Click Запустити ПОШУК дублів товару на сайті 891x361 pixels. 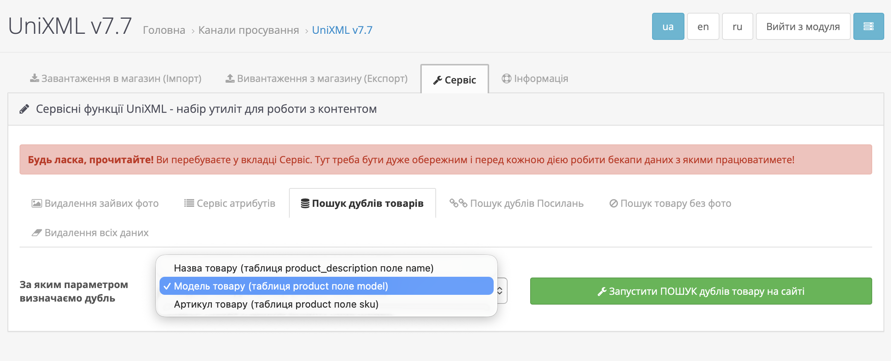701,291
